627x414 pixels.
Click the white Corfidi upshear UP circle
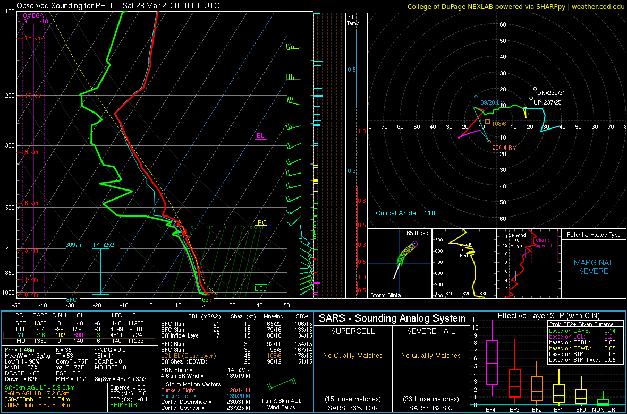coord(531,98)
